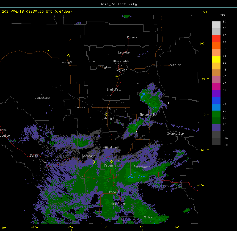237x231 pixels.
Task: Click the white asterisk marker northeast of Innisfail
Action: click(x=138, y=83)
